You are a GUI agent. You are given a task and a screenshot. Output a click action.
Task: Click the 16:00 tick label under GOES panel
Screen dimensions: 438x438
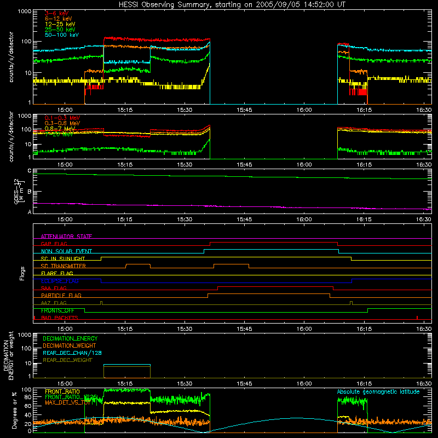coord(304,220)
